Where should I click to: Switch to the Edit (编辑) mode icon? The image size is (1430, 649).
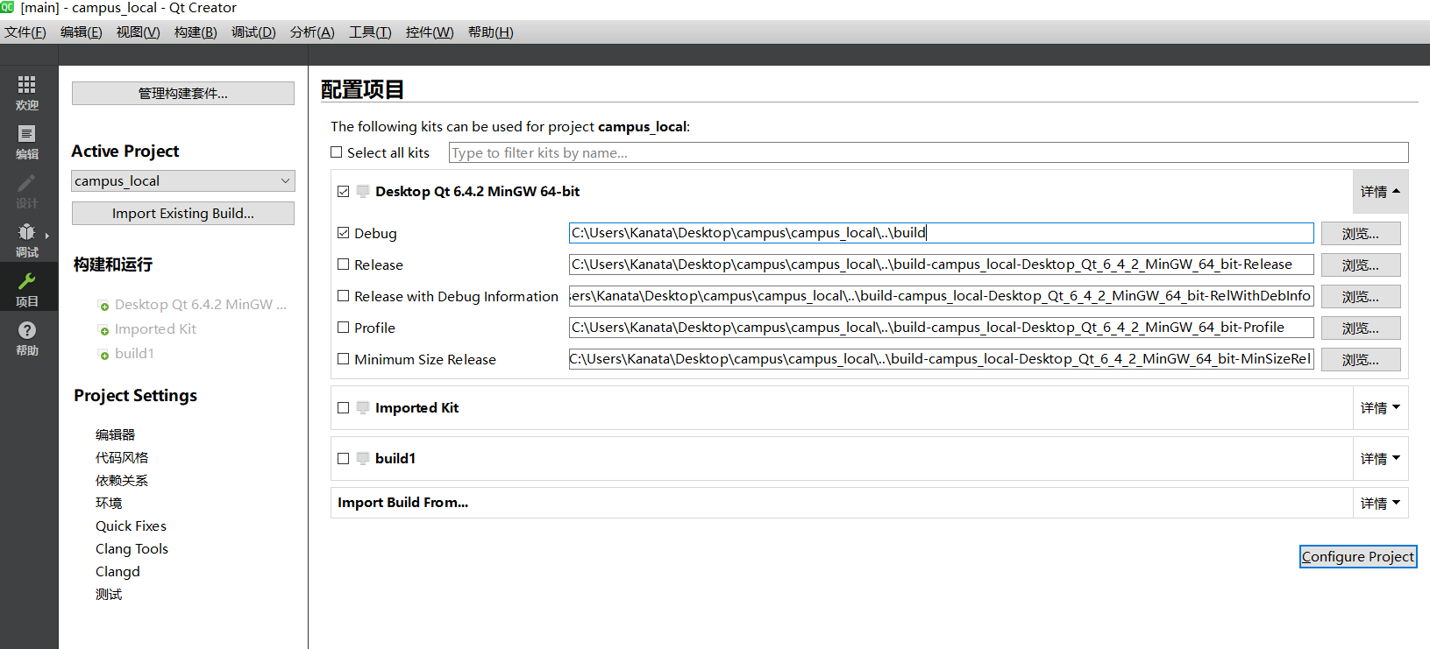27,134
